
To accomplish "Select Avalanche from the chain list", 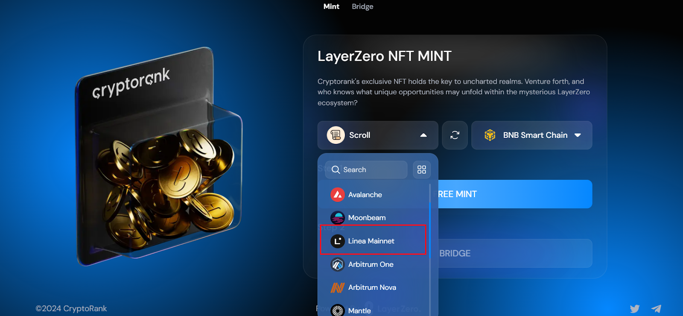I will (x=374, y=195).
